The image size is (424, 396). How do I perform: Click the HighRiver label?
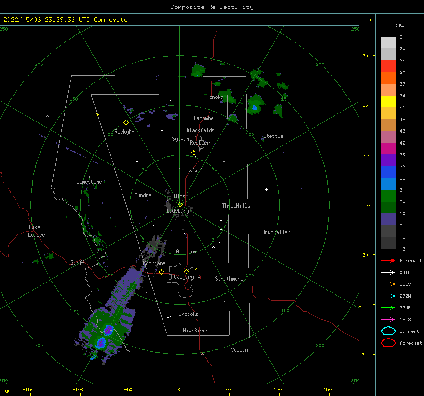(x=196, y=331)
